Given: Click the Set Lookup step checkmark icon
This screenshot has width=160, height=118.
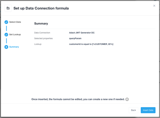Looking at the screenshot, I should (6, 35).
